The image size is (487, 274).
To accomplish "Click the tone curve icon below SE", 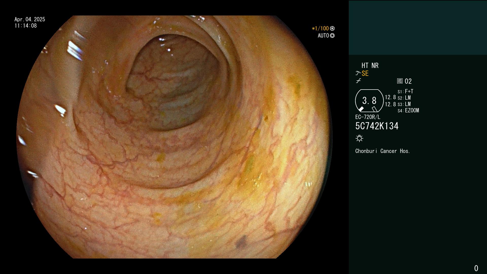I will 358,81.
